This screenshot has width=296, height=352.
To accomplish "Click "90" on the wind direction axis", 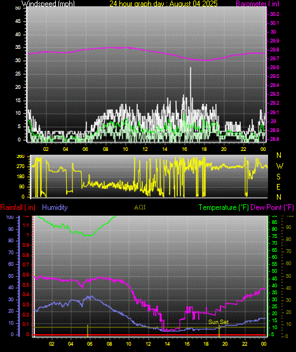I will coord(22,186).
